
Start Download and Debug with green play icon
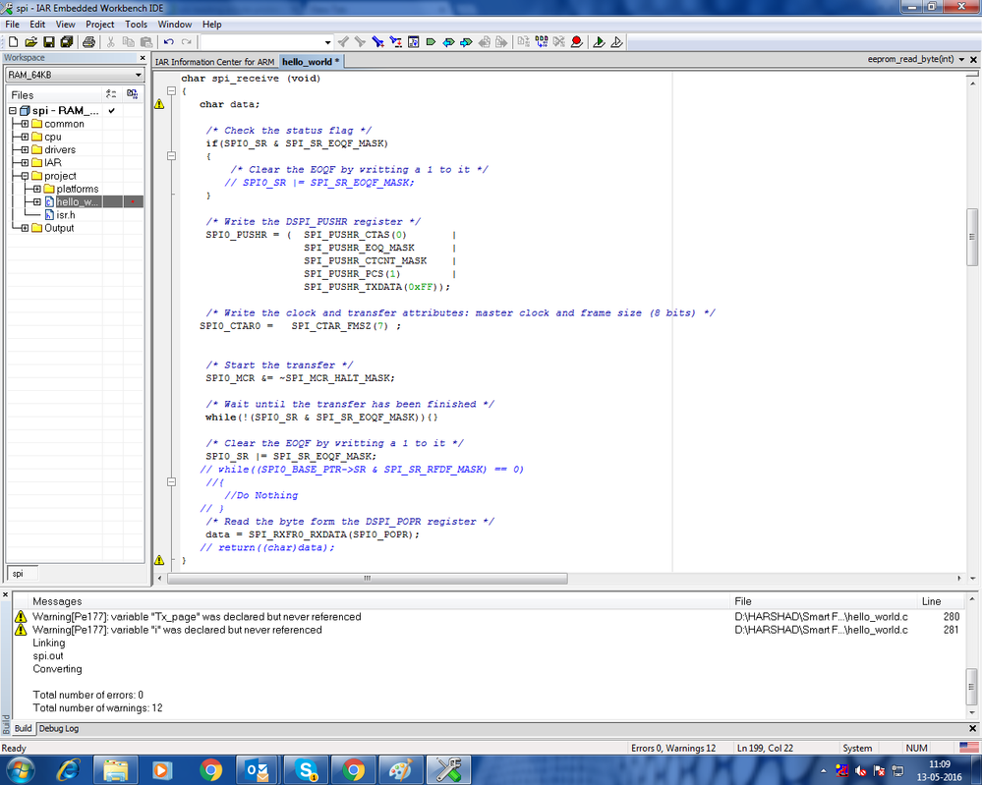point(599,42)
